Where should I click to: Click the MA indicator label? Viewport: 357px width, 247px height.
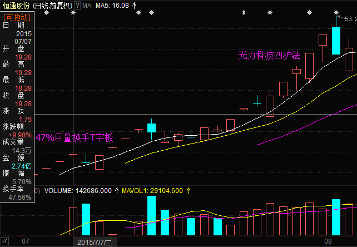[x=87, y=6]
